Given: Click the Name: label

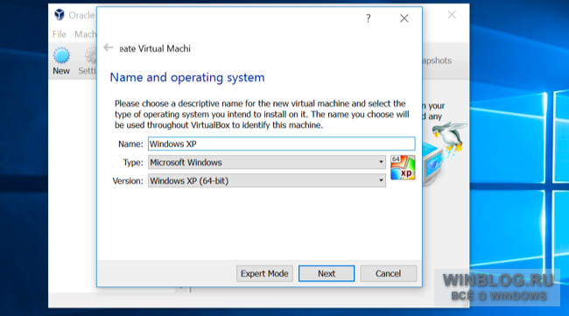Looking at the screenshot, I should tap(130, 144).
